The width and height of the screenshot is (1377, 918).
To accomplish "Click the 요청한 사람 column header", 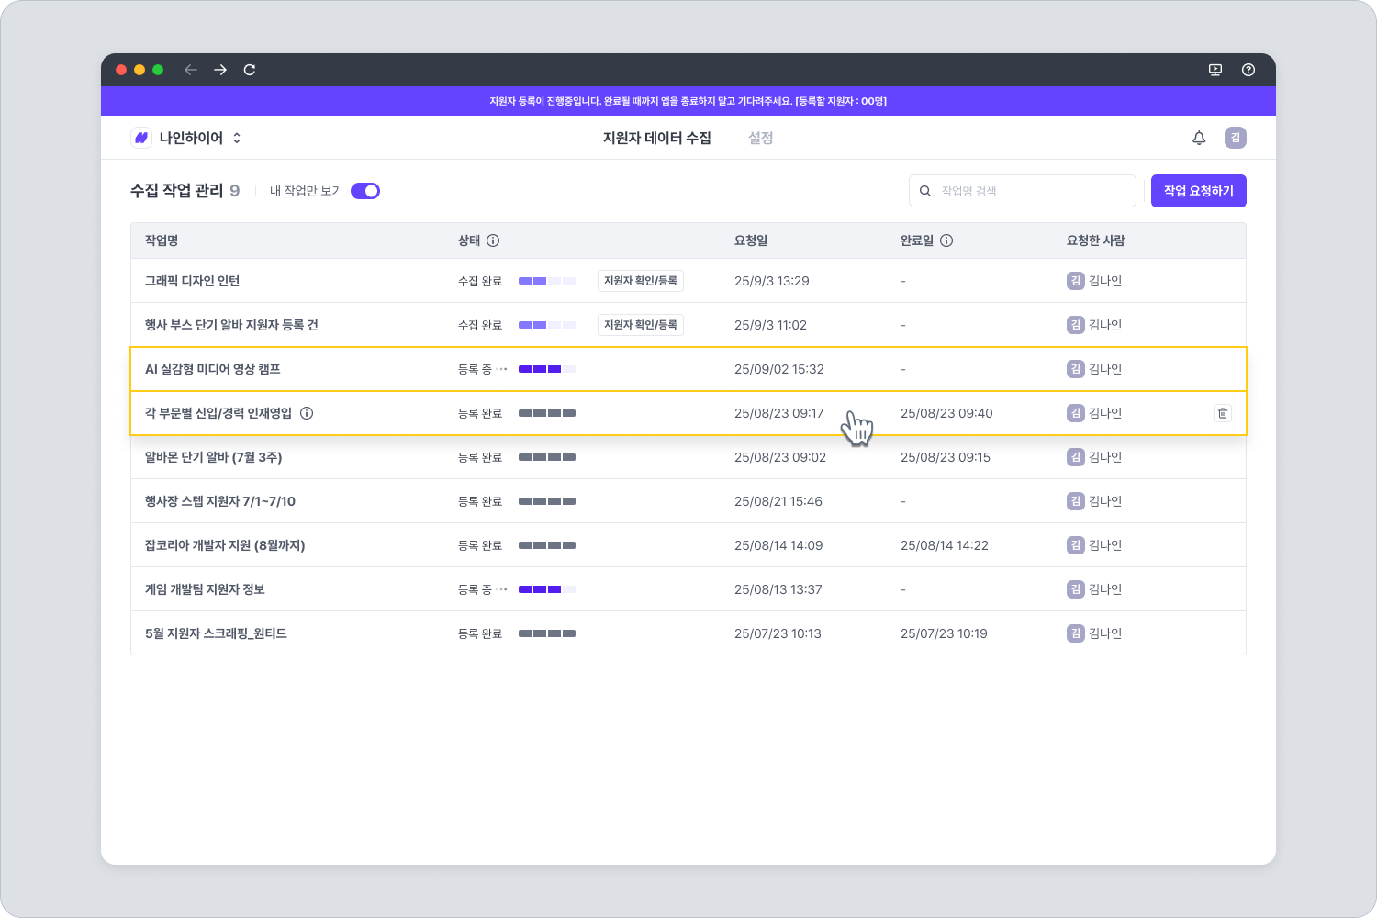I will 1096,241.
